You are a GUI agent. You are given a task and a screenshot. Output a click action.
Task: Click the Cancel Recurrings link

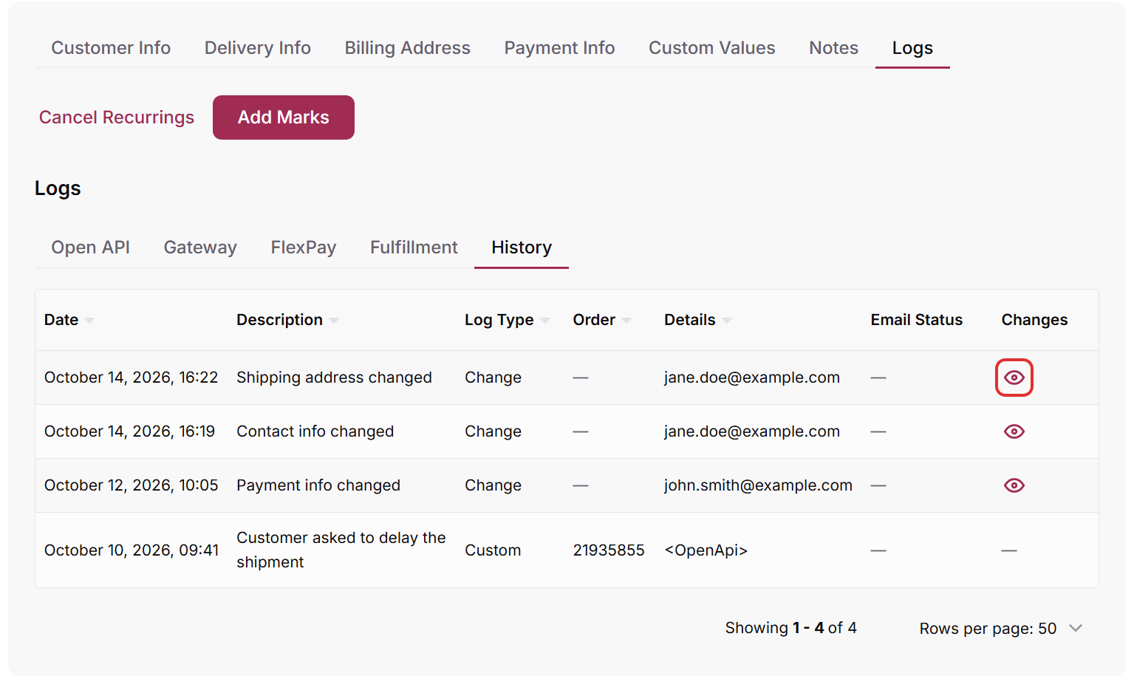click(x=117, y=117)
